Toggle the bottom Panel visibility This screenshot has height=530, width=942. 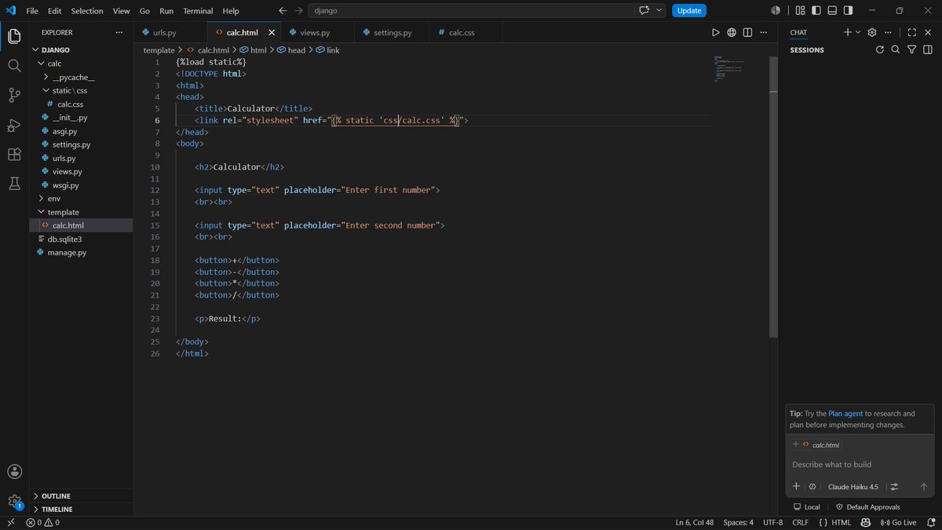(832, 10)
